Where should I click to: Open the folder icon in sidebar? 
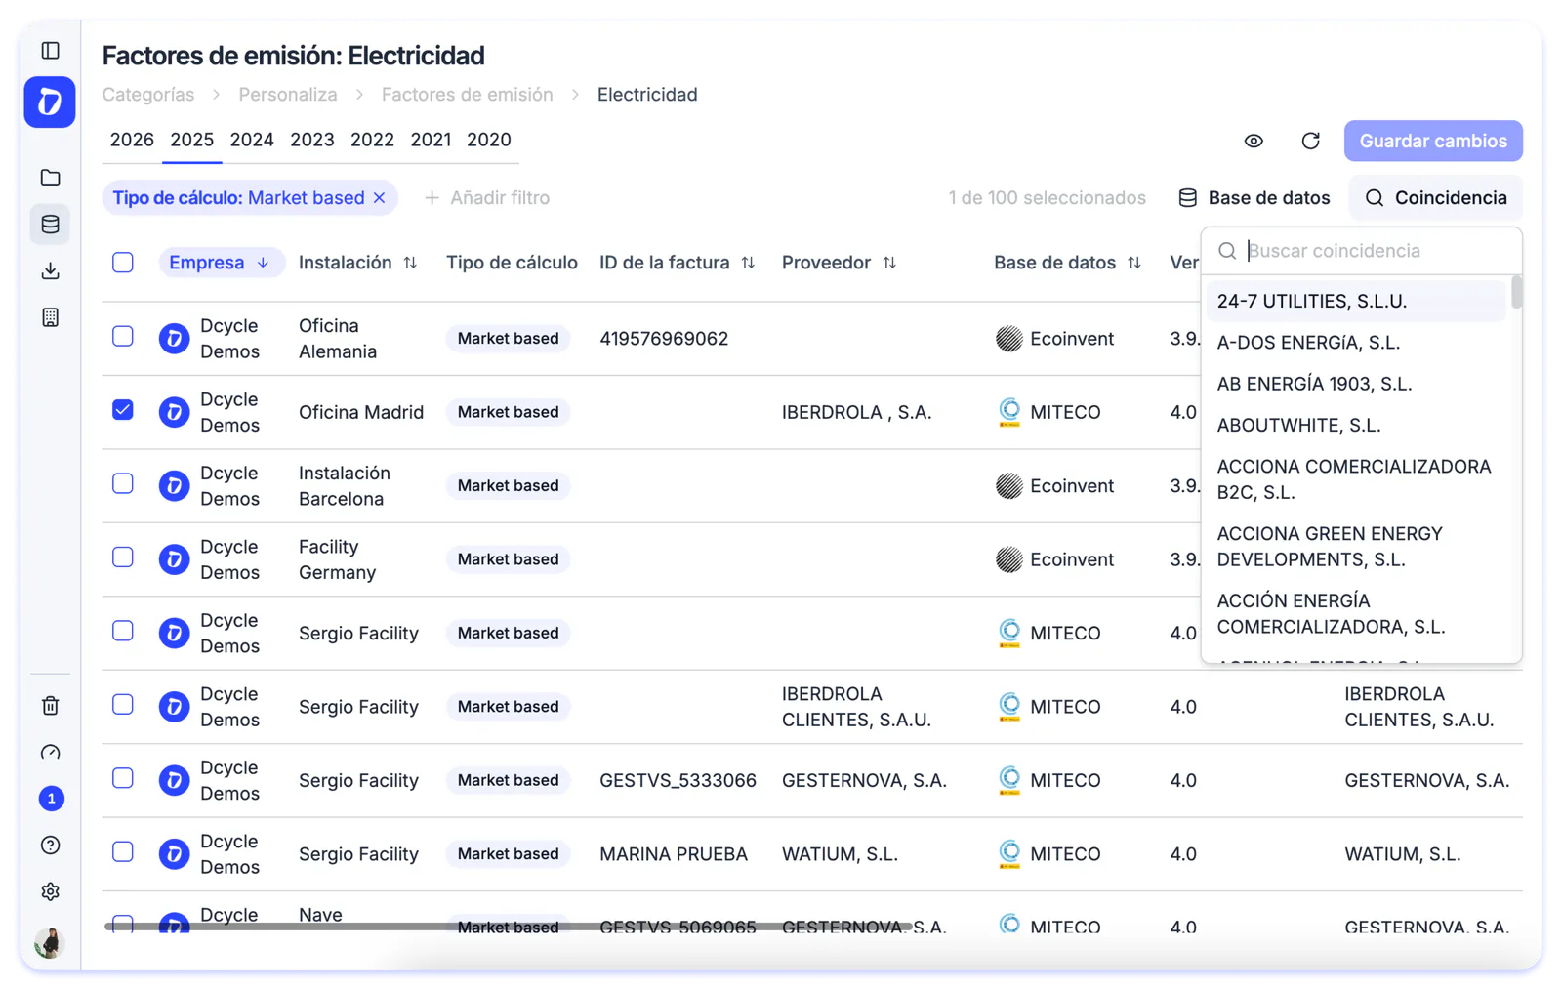click(51, 178)
